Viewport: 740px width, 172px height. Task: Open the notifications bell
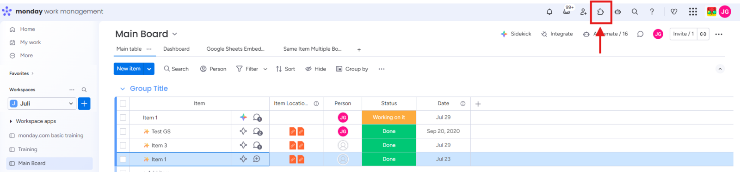point(549,12)
